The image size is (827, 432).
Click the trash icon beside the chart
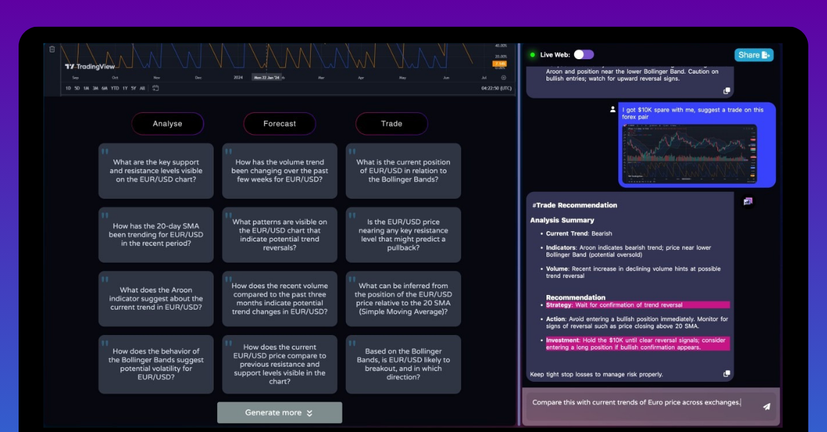[x=52, y=49]
